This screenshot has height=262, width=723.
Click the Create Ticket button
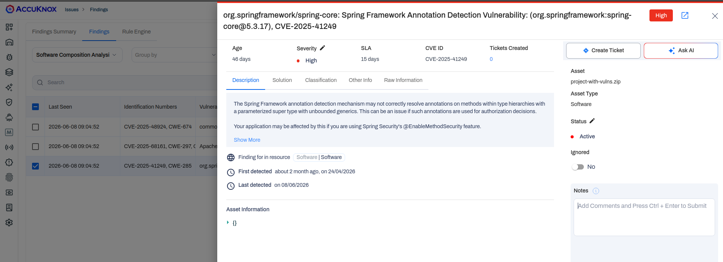603,50
